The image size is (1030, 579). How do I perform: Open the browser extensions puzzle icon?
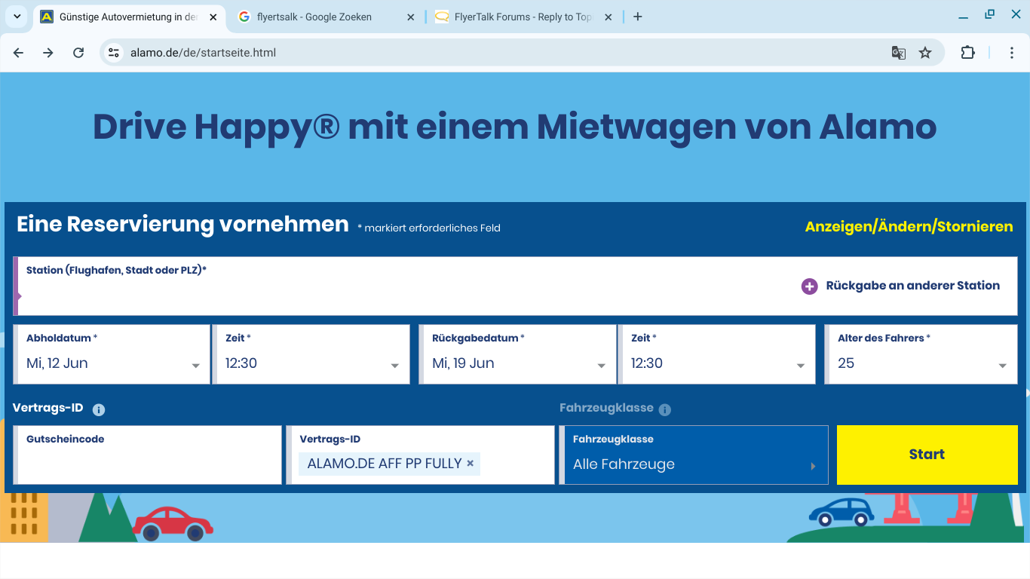(x=967, y=53)
